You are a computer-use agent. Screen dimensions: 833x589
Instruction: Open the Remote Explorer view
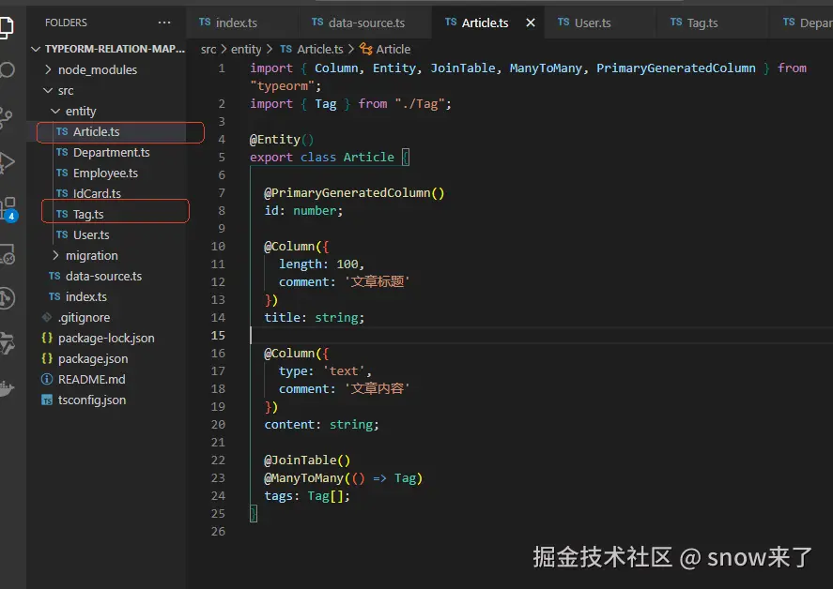point(8,255)
